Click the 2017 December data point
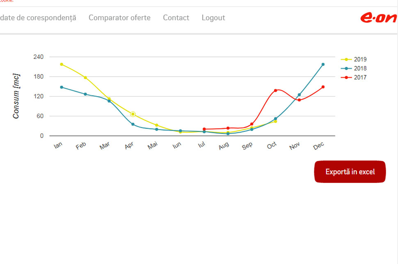This screenshot has width=398, height=264. tap(323, 87)
